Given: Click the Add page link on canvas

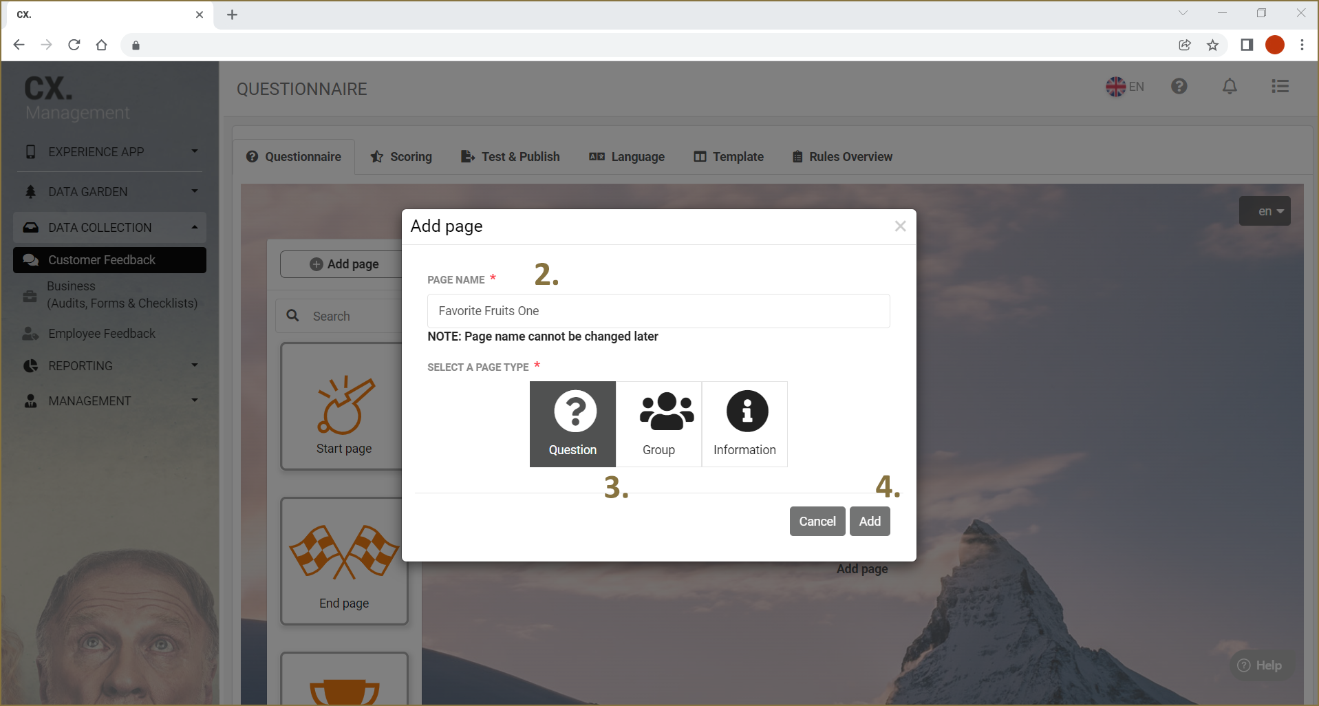Looking at the screenshot, I should [862, 569].
